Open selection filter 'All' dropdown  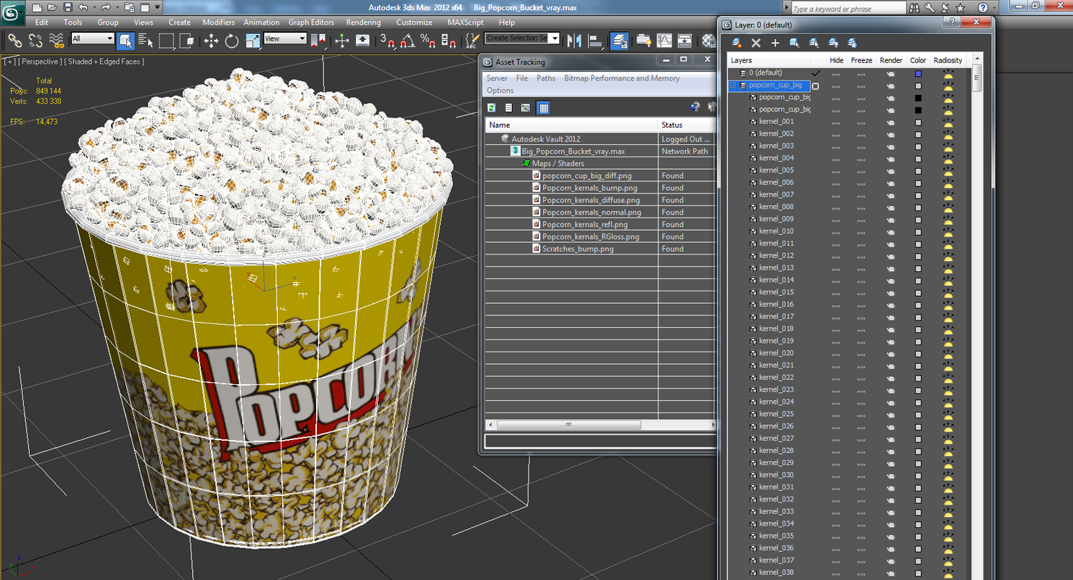point(92,38)
